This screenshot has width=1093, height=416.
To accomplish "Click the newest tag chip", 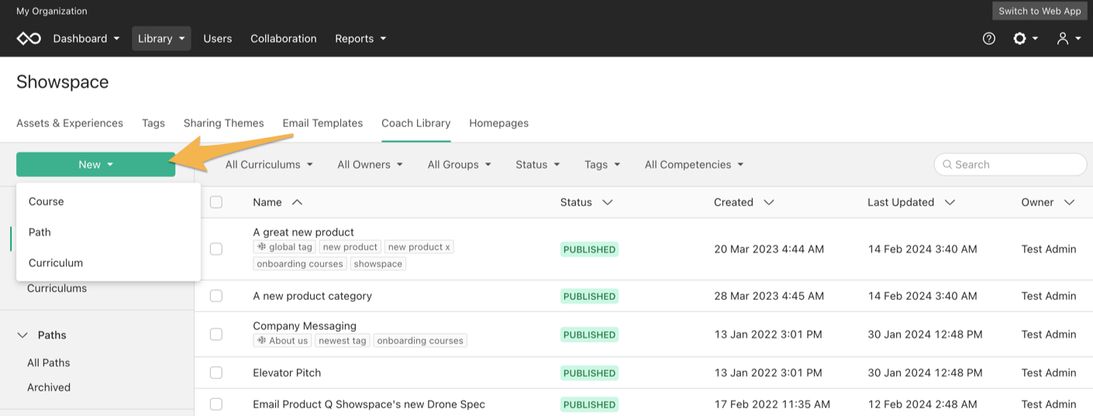I will pos(343,341).
